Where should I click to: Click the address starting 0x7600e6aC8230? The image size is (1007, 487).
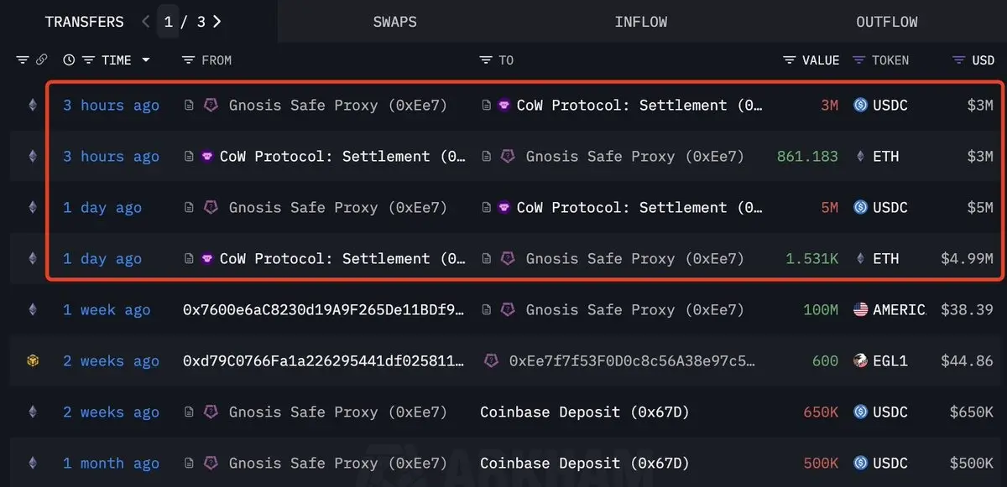(323, 310)
